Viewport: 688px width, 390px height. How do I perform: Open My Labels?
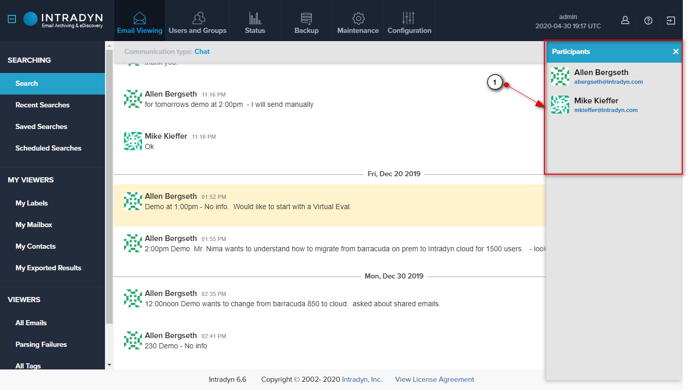[52, 203]
